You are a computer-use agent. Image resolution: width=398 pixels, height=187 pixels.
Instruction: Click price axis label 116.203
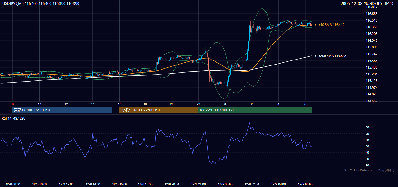point(372,34)
